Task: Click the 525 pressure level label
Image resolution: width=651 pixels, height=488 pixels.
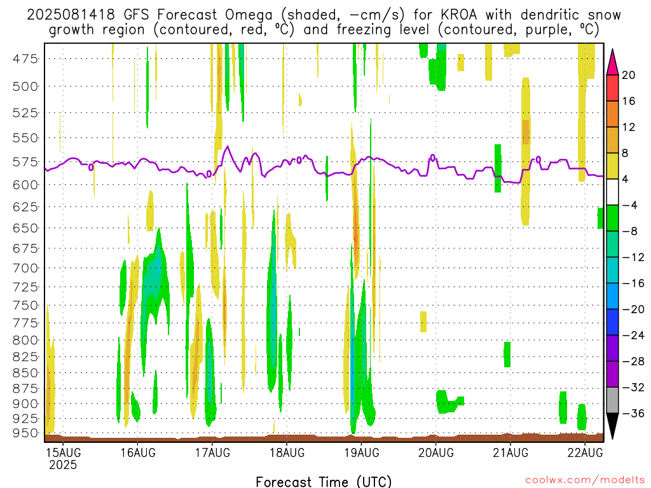Action: click(x=25, y=113)
